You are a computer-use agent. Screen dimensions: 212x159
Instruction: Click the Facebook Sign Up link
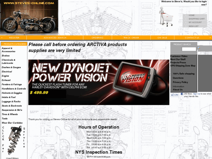197,94
